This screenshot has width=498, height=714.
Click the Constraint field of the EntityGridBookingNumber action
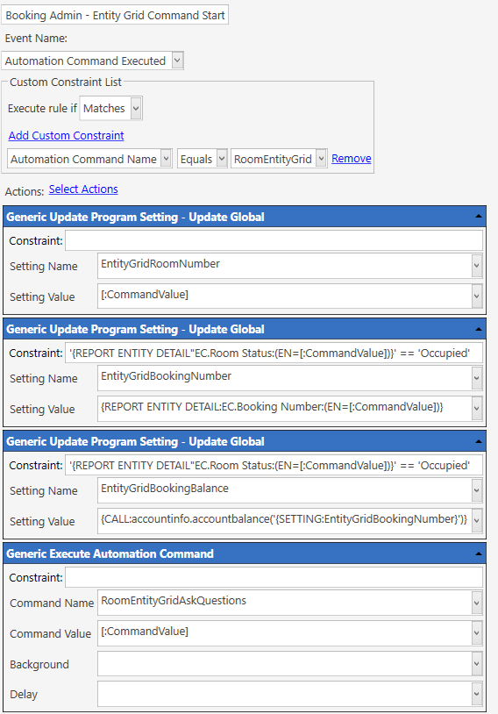click(274, 353)
